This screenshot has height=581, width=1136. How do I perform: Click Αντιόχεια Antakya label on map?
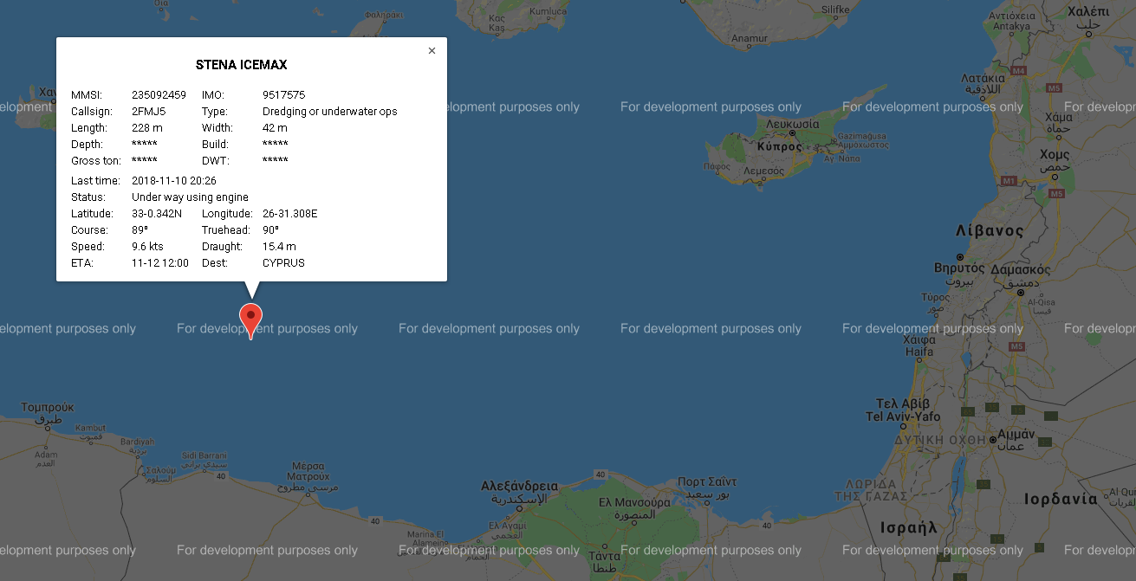coord(1012,21)
